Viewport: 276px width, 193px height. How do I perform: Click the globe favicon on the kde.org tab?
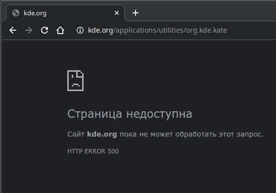pyautogui.click(x=16, y=13)
